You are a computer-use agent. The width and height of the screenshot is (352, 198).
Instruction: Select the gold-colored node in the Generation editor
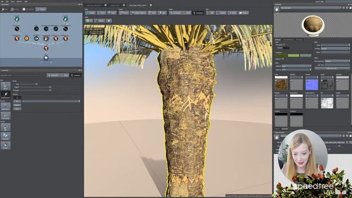tap(26, 38)
